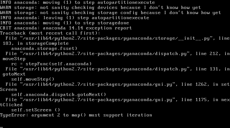Click the 'self.moveStep()' code line

click(33, 79)
